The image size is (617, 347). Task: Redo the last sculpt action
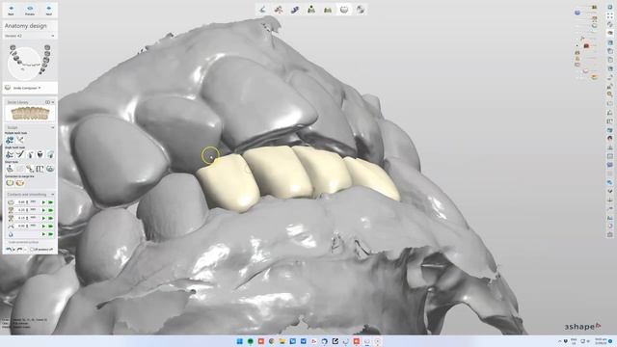click(x=19, y=250)
